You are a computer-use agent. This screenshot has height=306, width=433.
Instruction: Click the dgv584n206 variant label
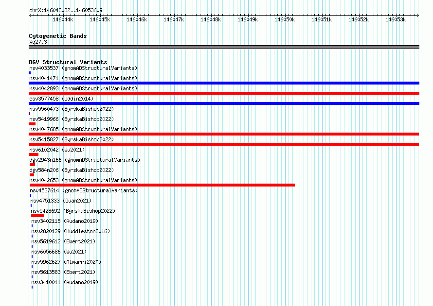point(72,170)
